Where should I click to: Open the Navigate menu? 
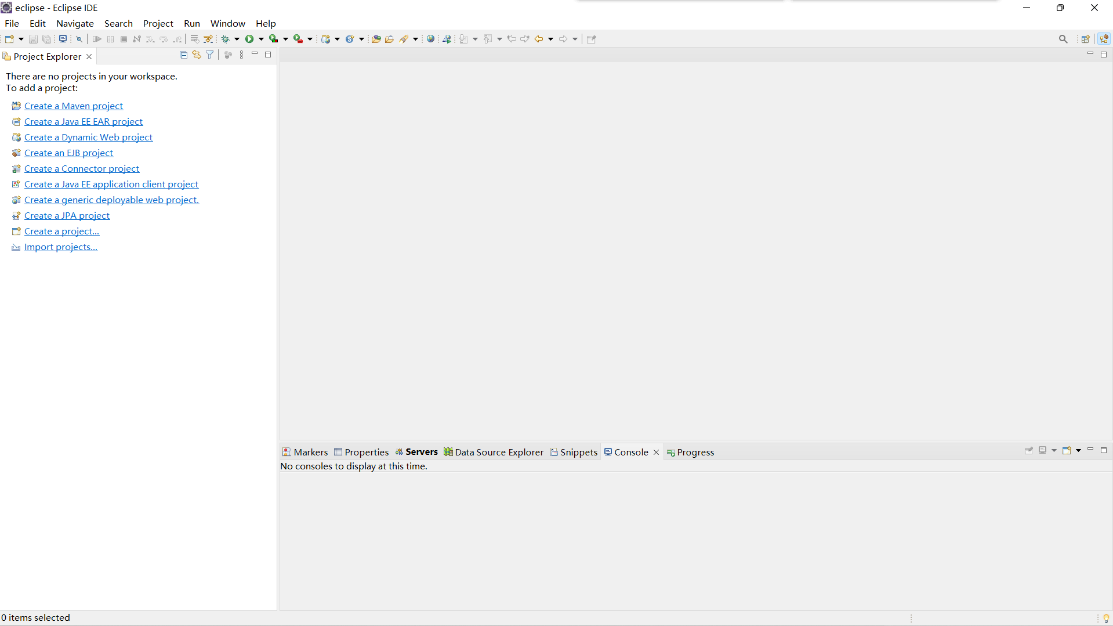75,23
